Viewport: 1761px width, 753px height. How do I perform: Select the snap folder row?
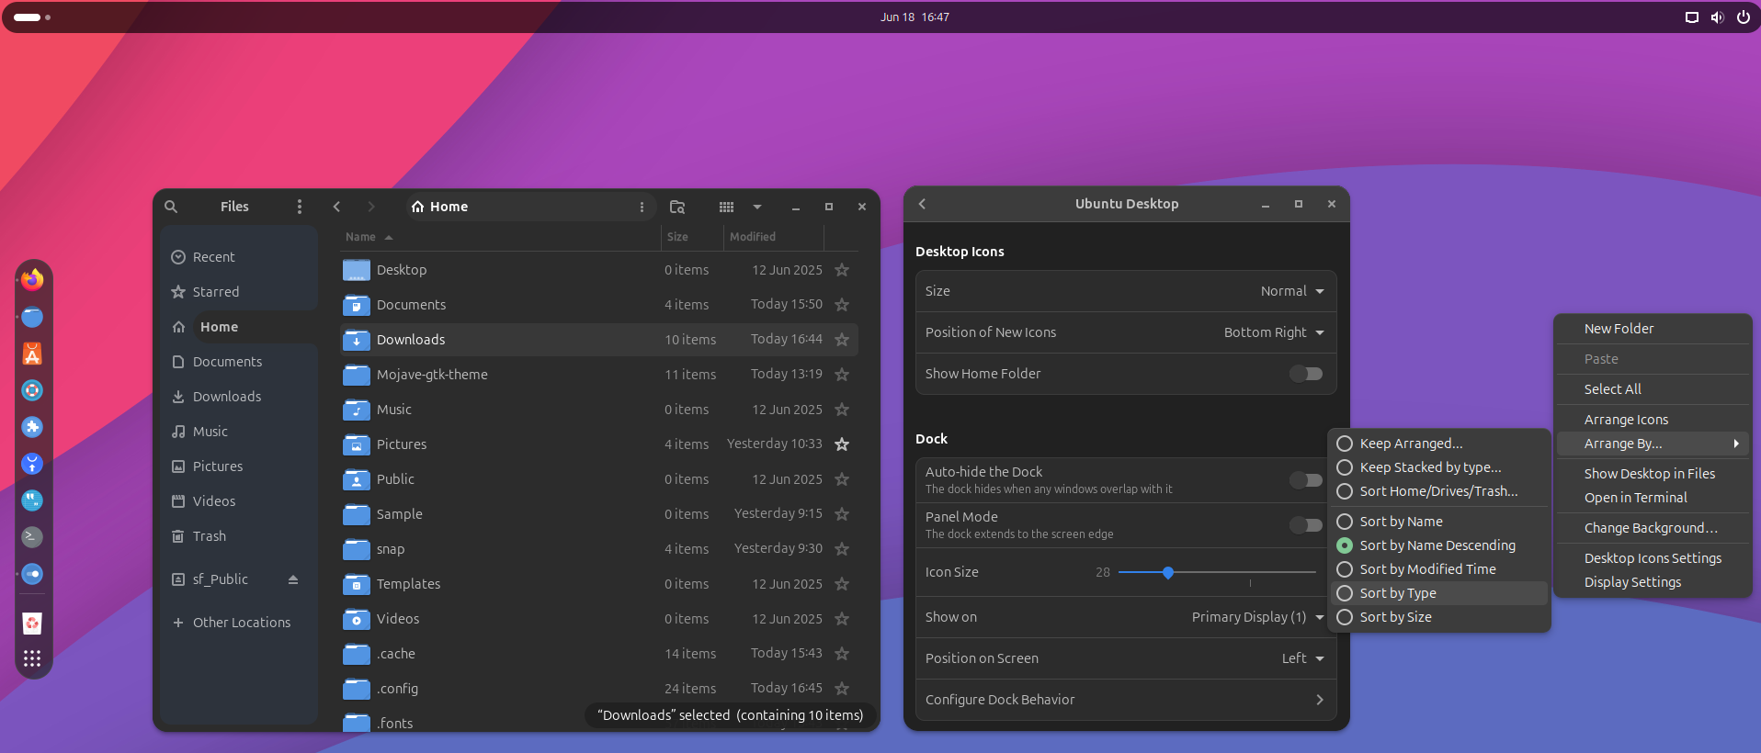coord(599,549)
